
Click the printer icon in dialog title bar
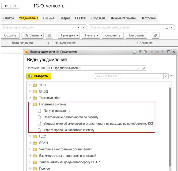(135, 52)
